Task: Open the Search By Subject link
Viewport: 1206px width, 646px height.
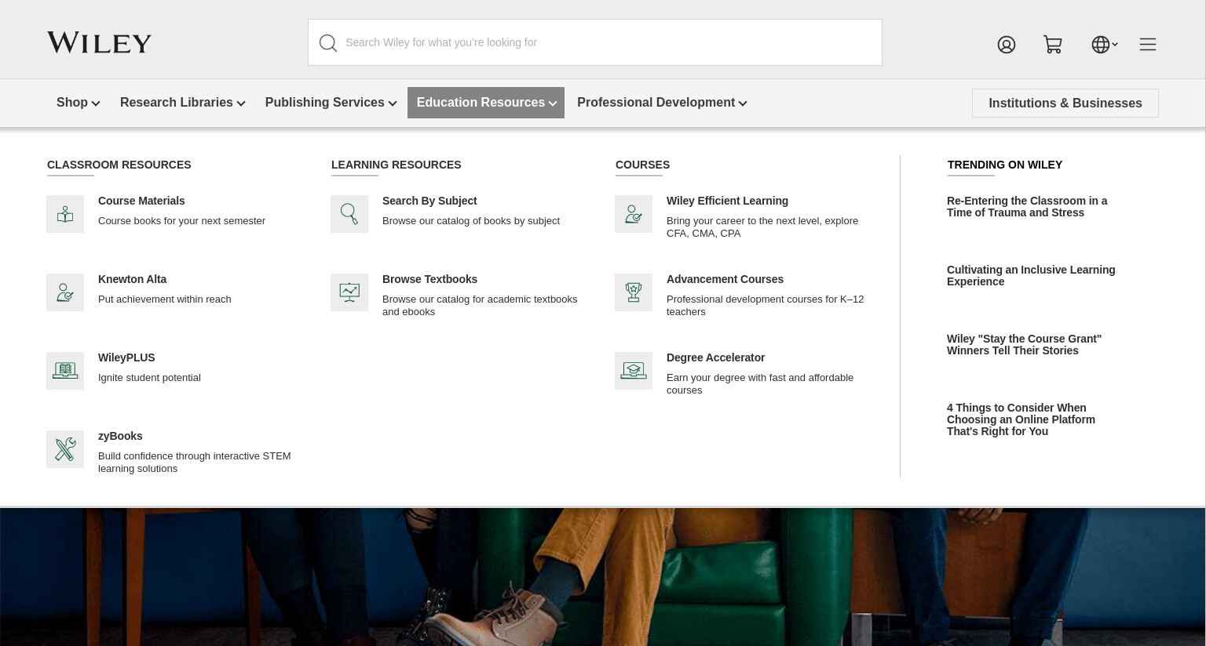Action: [x=429, y=201]
